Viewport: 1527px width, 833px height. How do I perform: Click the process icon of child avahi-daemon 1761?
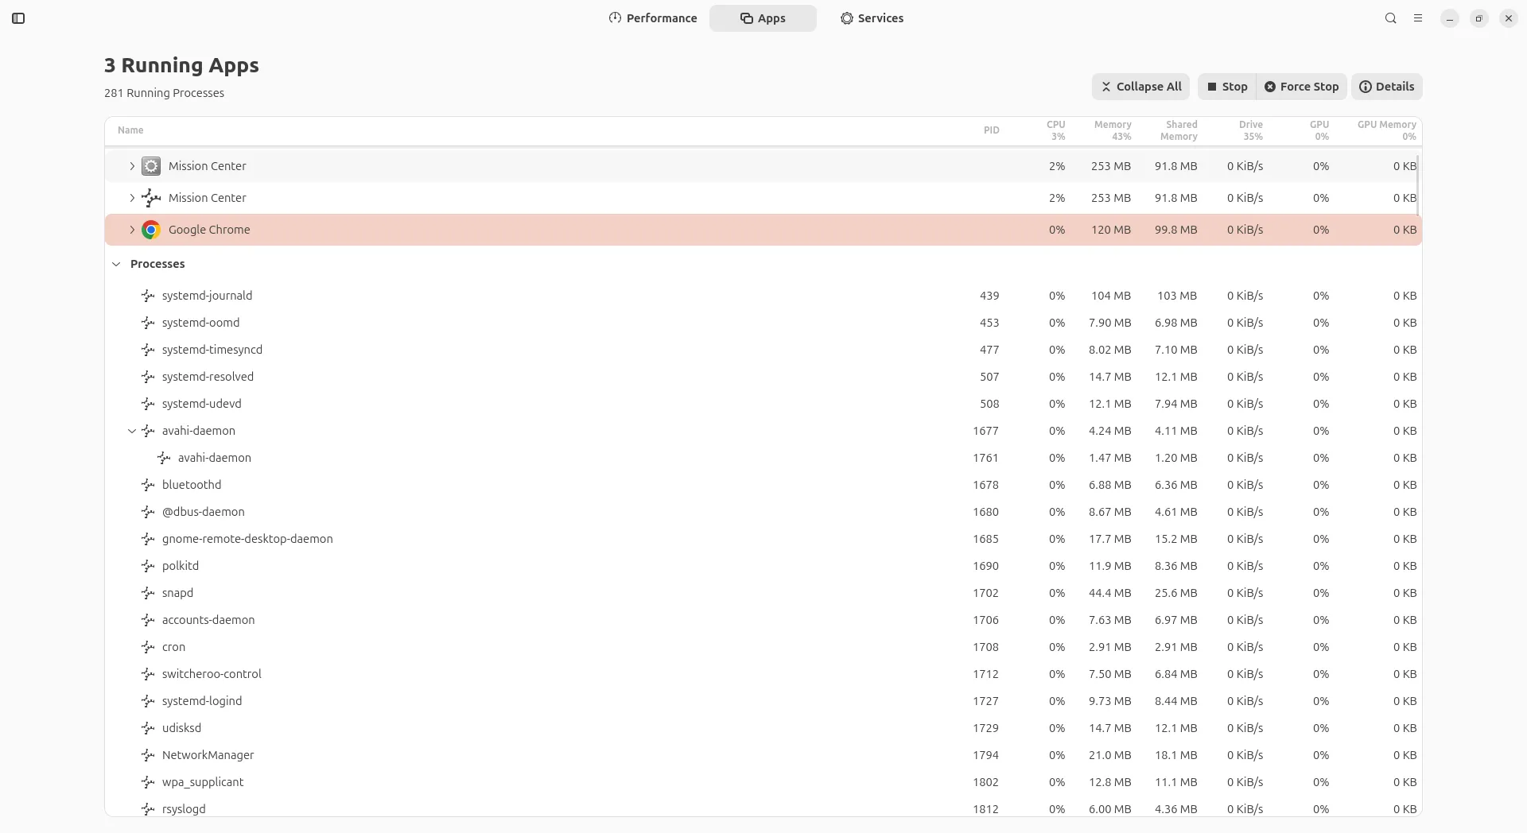(x=164, y=458)
